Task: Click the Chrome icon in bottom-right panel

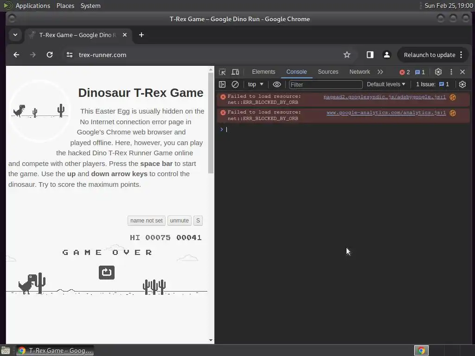Action: (421, 350)
